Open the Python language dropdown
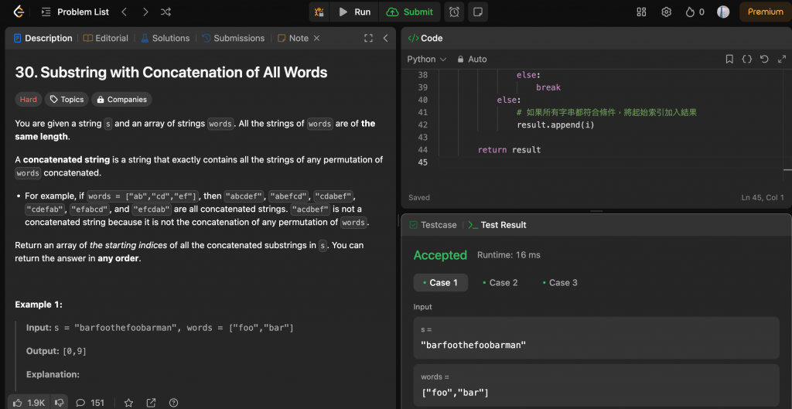The height and width of the screenshot is (409, 792). (427, 59)
